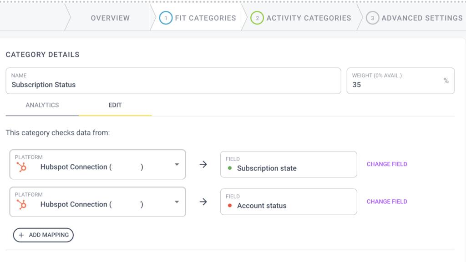Click the green step 2 circle icon
Viewport: 466px width, 262px height.
tap(257, 18)
